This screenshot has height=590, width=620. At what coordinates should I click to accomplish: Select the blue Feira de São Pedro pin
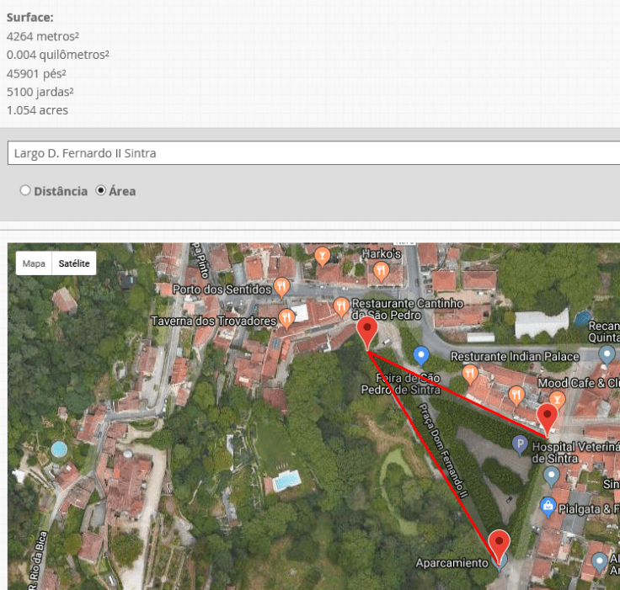[422, 355]
